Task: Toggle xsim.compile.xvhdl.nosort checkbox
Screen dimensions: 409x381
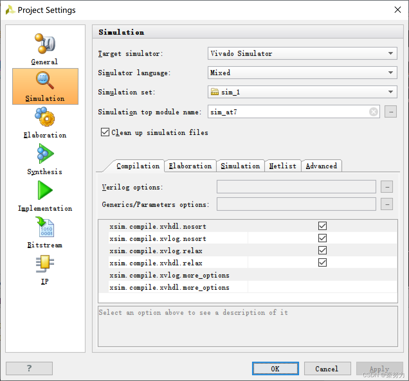Action: tap(323, 226)
